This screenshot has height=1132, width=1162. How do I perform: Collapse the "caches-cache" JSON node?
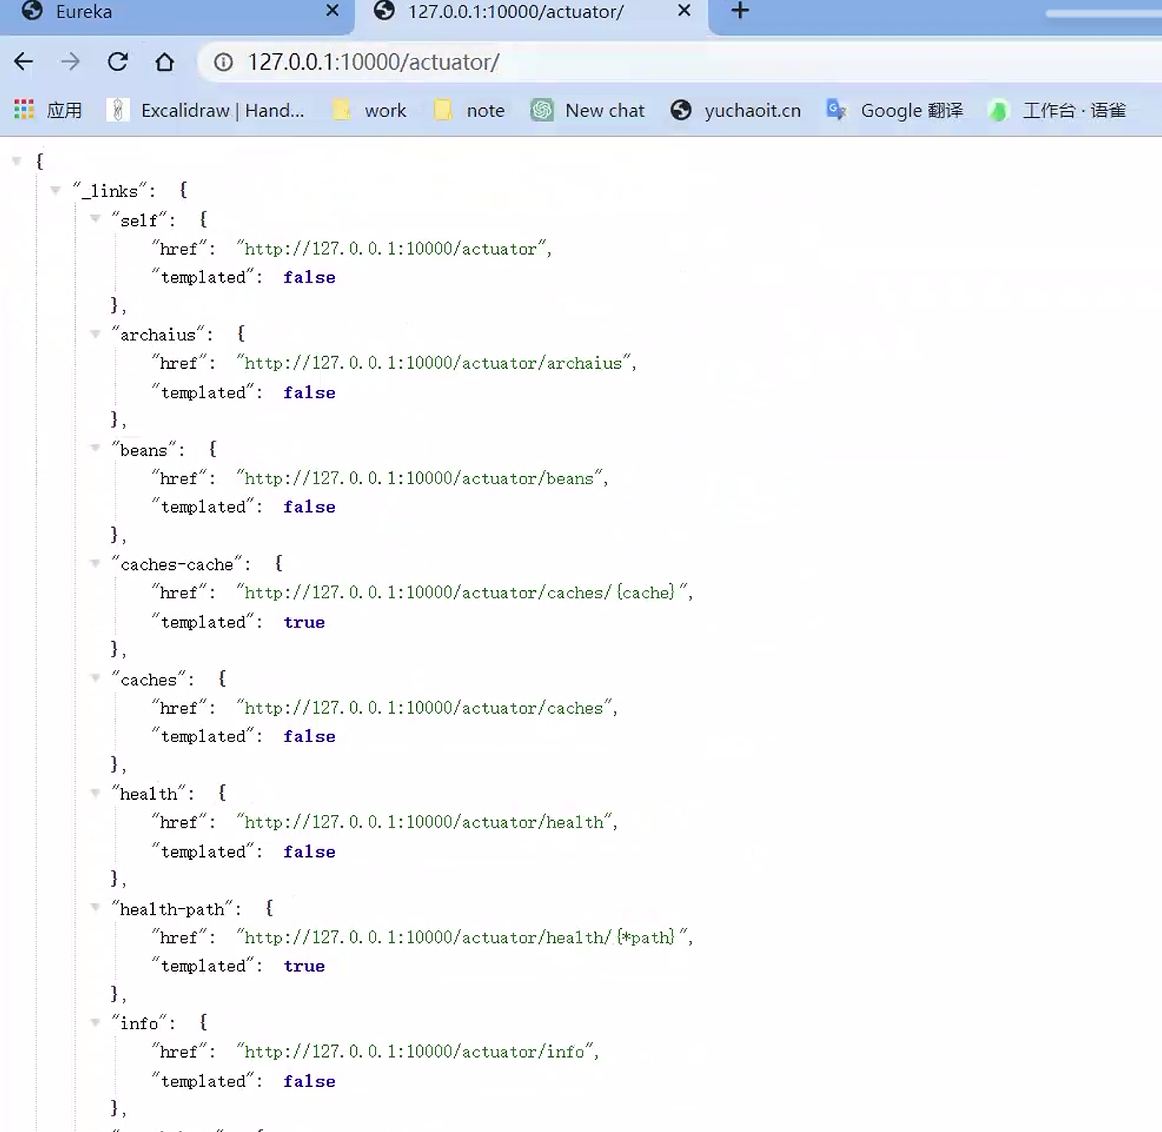[x=95, y=564]
